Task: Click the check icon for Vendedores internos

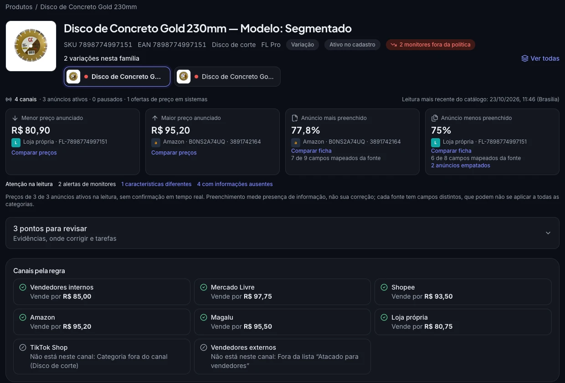Action: click(x=23, y=287)
